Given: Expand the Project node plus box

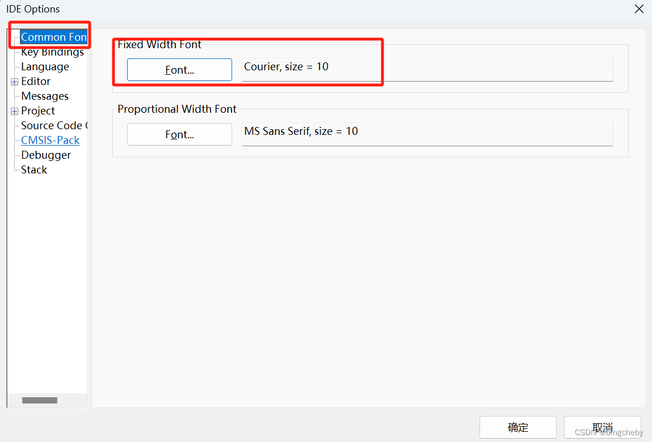Looking at the screenshot, I should click(15, 111).
